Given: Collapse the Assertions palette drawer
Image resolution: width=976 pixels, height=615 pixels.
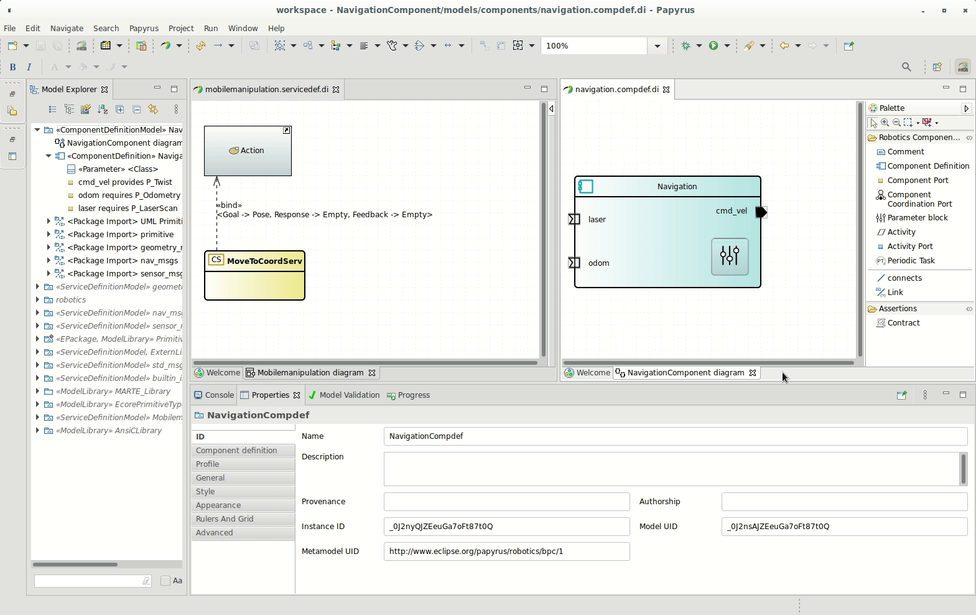Looking at the screenshot, I should pyautogui.click(x=897, y=309).
